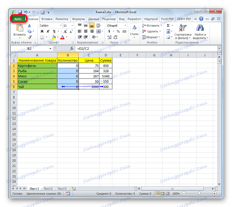This screenshot has width=232, height=207.
Task: Apply percent style with the % icon
Action: [118, 31]
